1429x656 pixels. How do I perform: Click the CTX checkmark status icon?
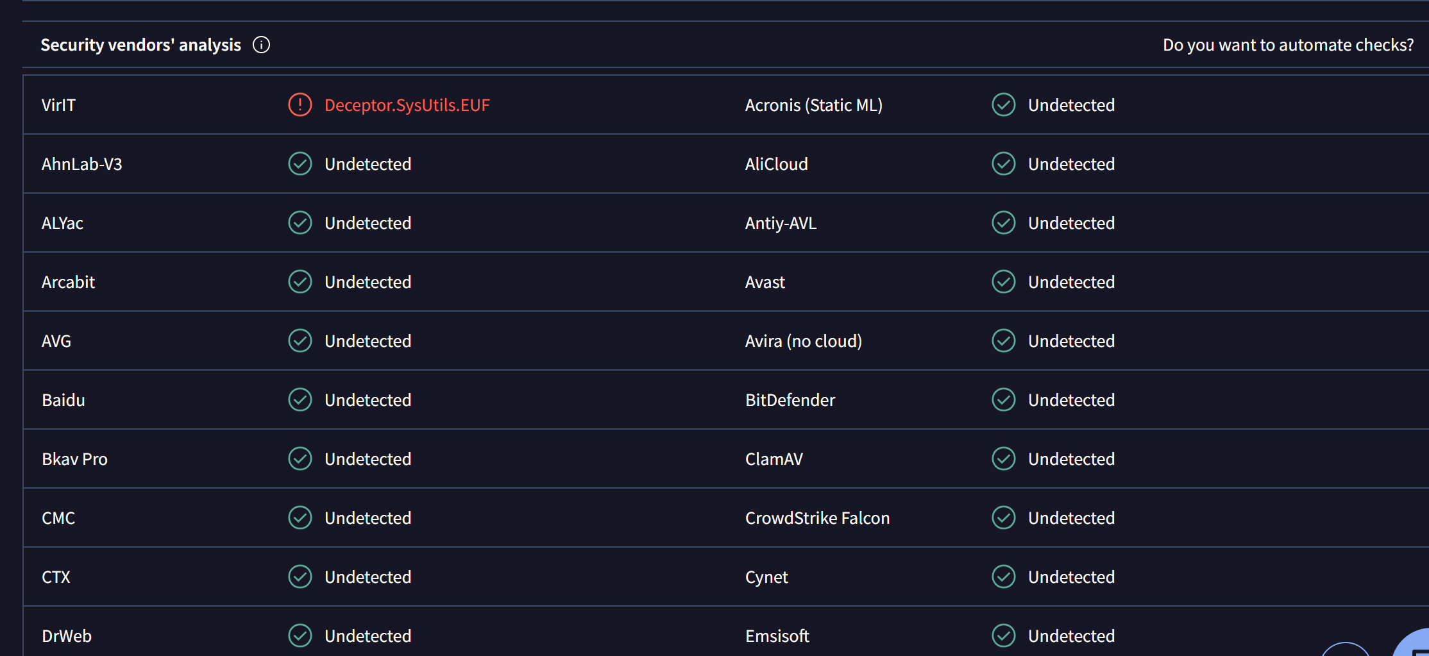300,576
